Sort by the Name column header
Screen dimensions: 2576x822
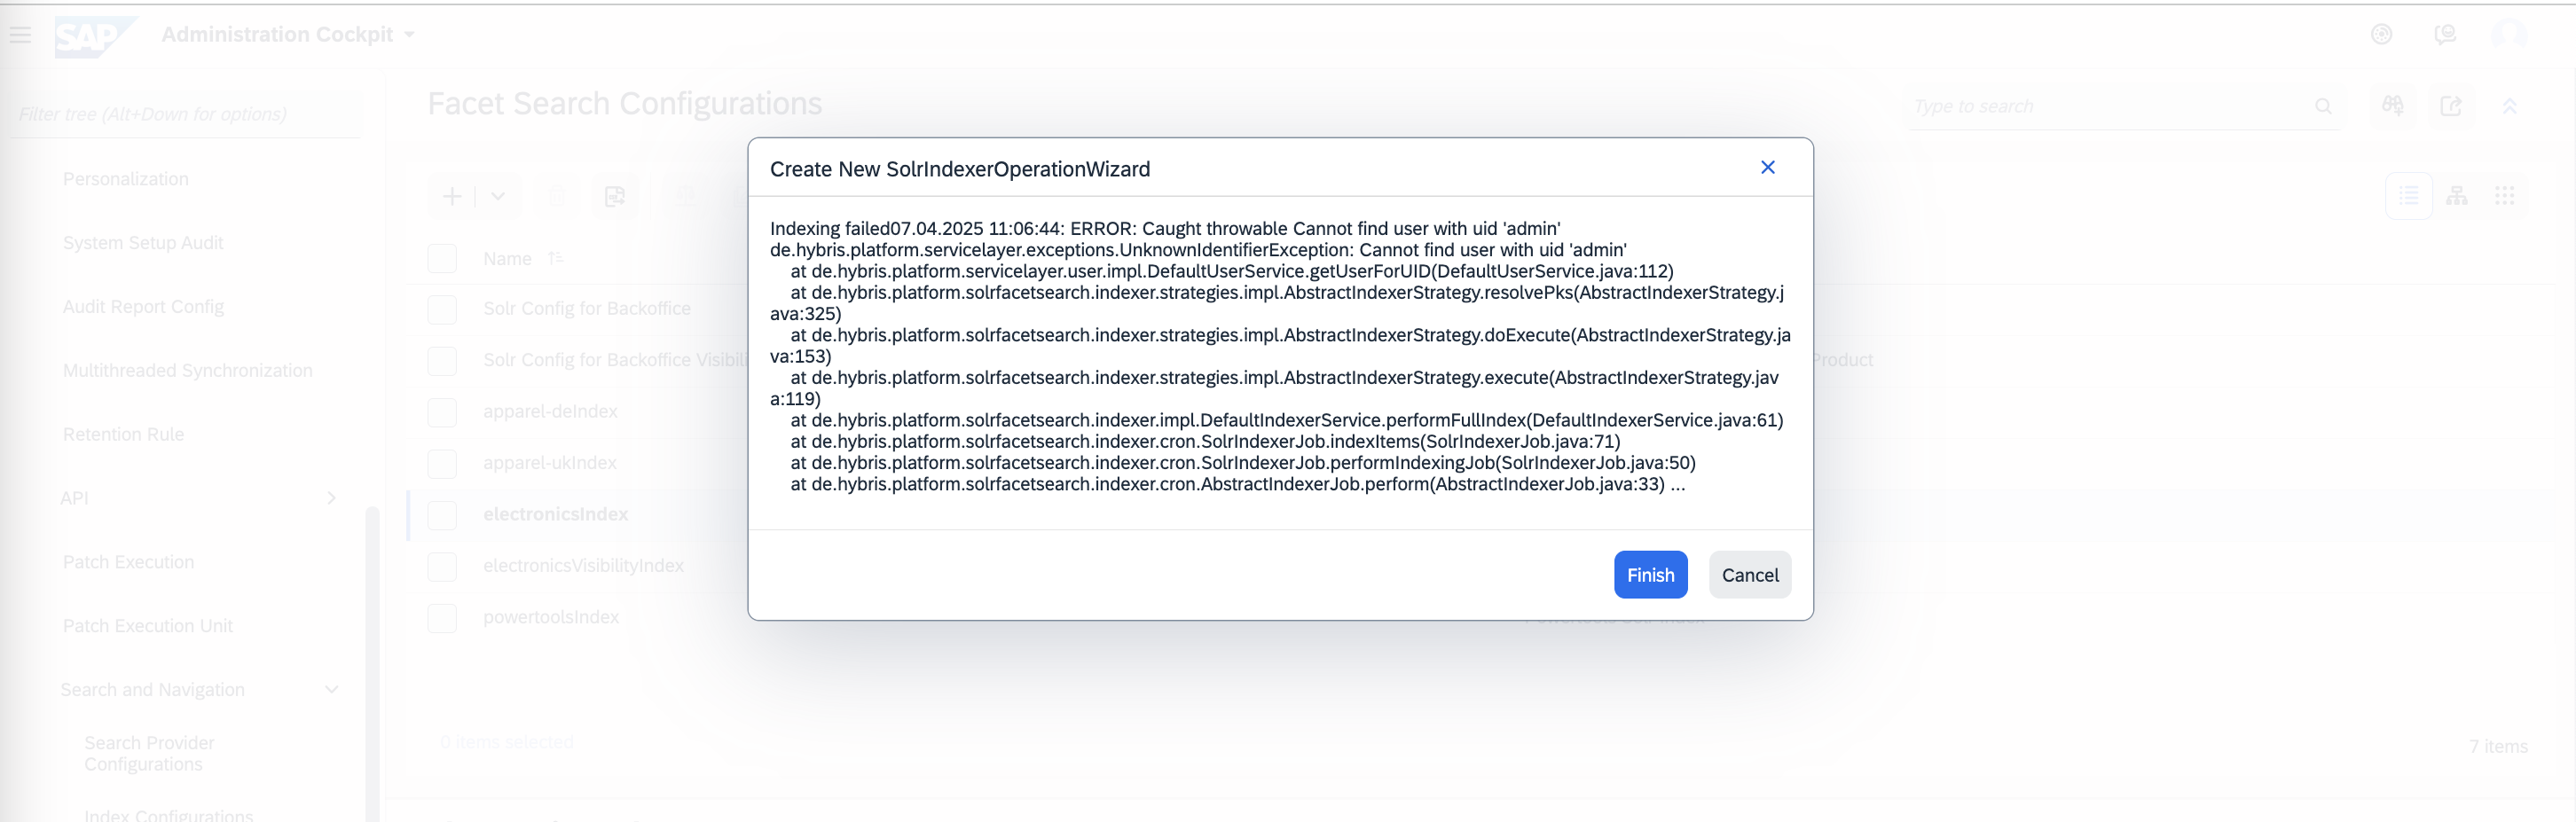[507, 259]
